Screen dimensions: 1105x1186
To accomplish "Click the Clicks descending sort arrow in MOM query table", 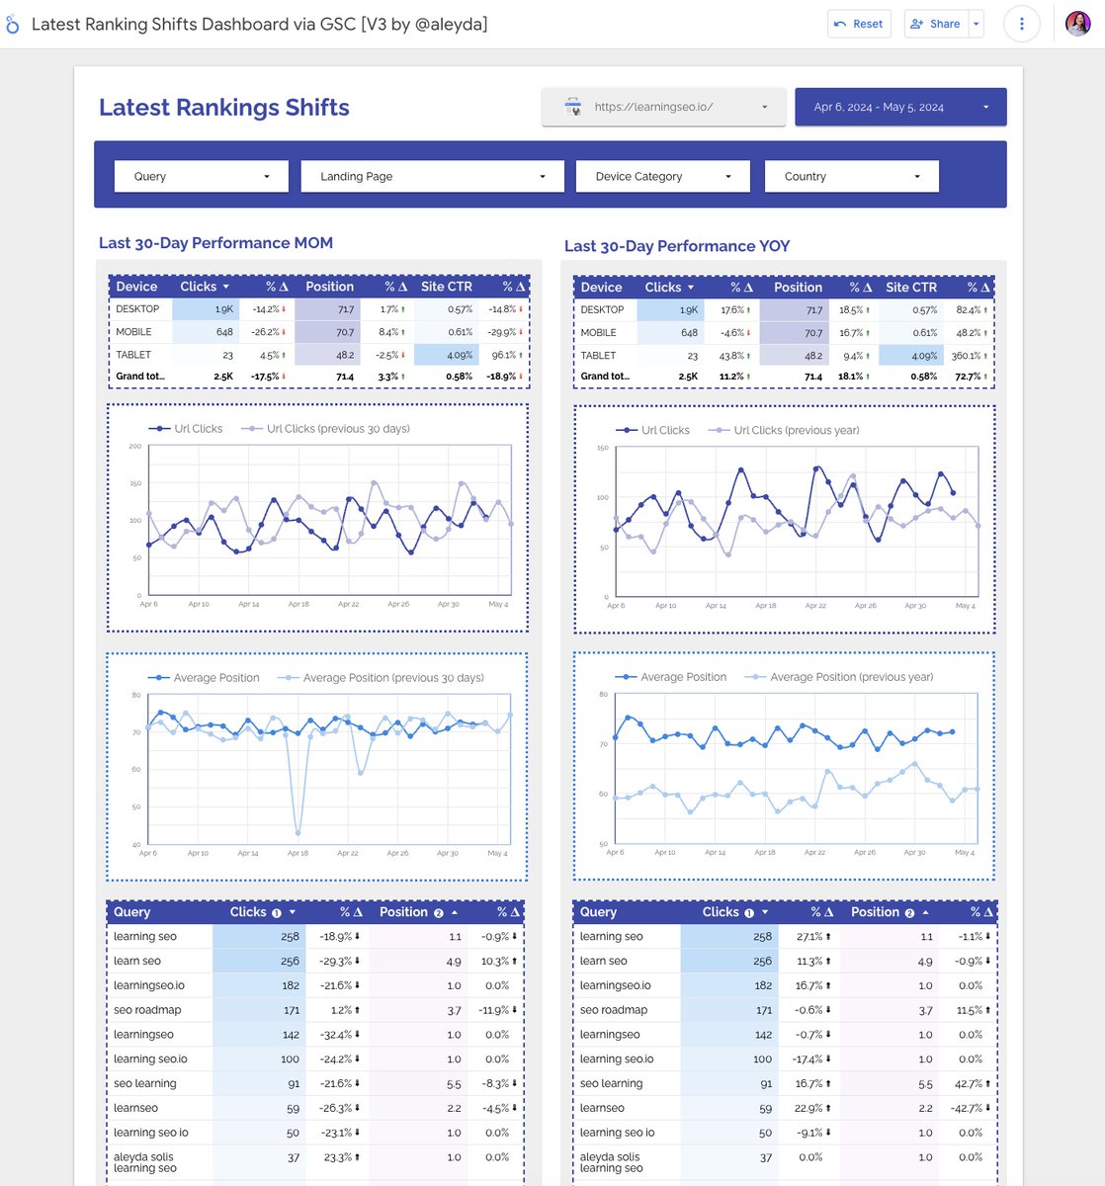I will click(293, 912).
